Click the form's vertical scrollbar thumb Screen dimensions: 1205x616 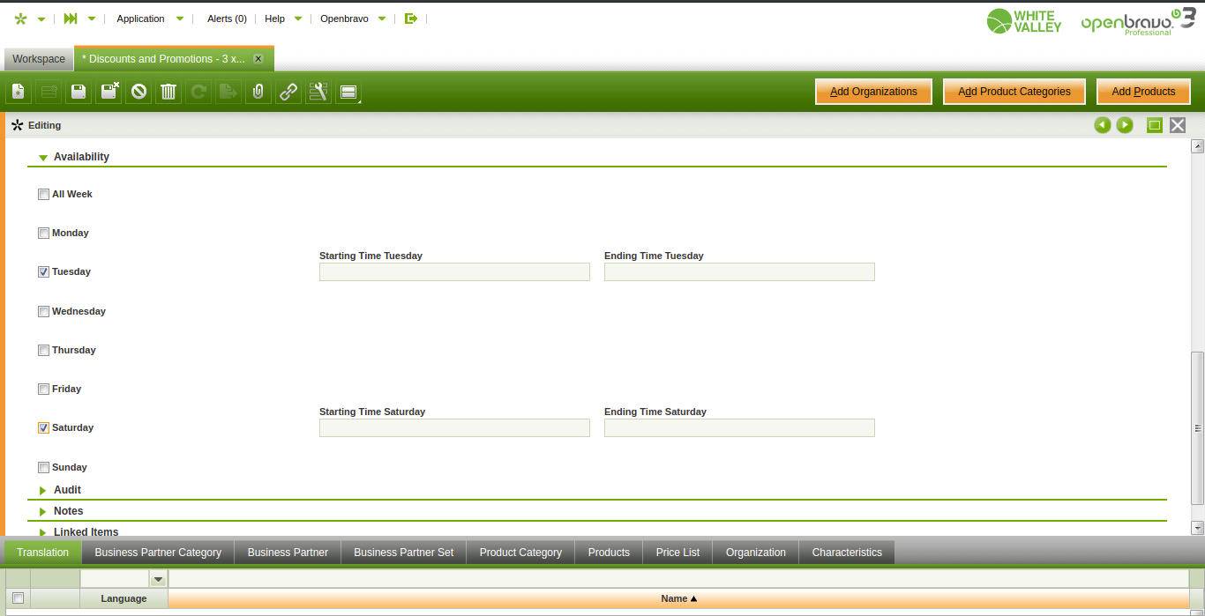coord(1197,427)
